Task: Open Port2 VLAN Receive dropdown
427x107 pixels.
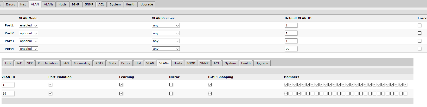Action: (x=166, y=33)
